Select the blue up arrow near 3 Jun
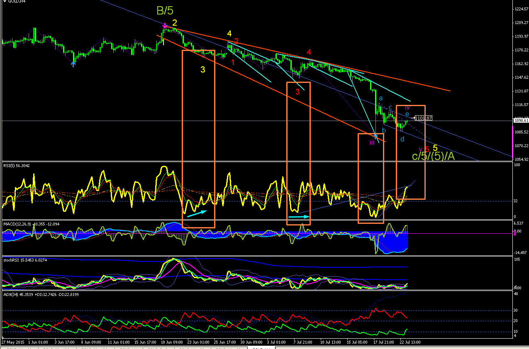 (73, 64)
